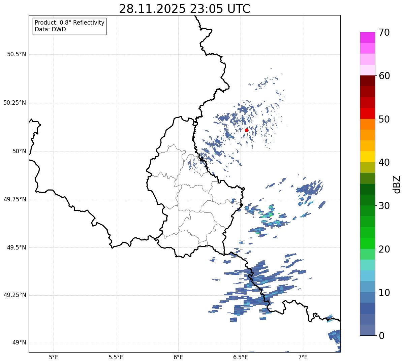The image size is (405, 364).
Task: Click the bright red colorbar segment just above 50
Action: point(367,113)
